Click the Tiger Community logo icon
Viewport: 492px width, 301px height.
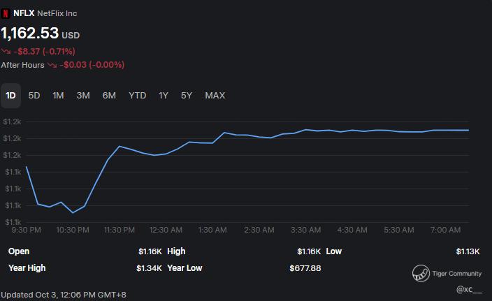421,273
